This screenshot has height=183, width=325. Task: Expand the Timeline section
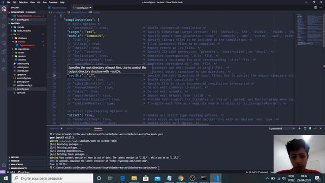(x=27, y=161)
